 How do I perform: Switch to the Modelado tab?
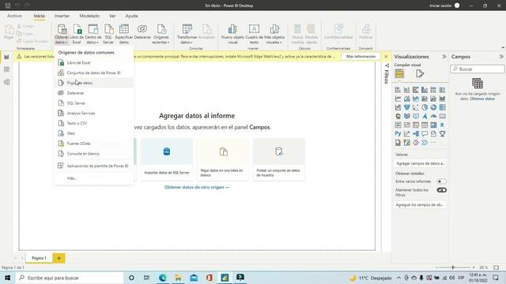pyautogui.click(x=89, y=16)
